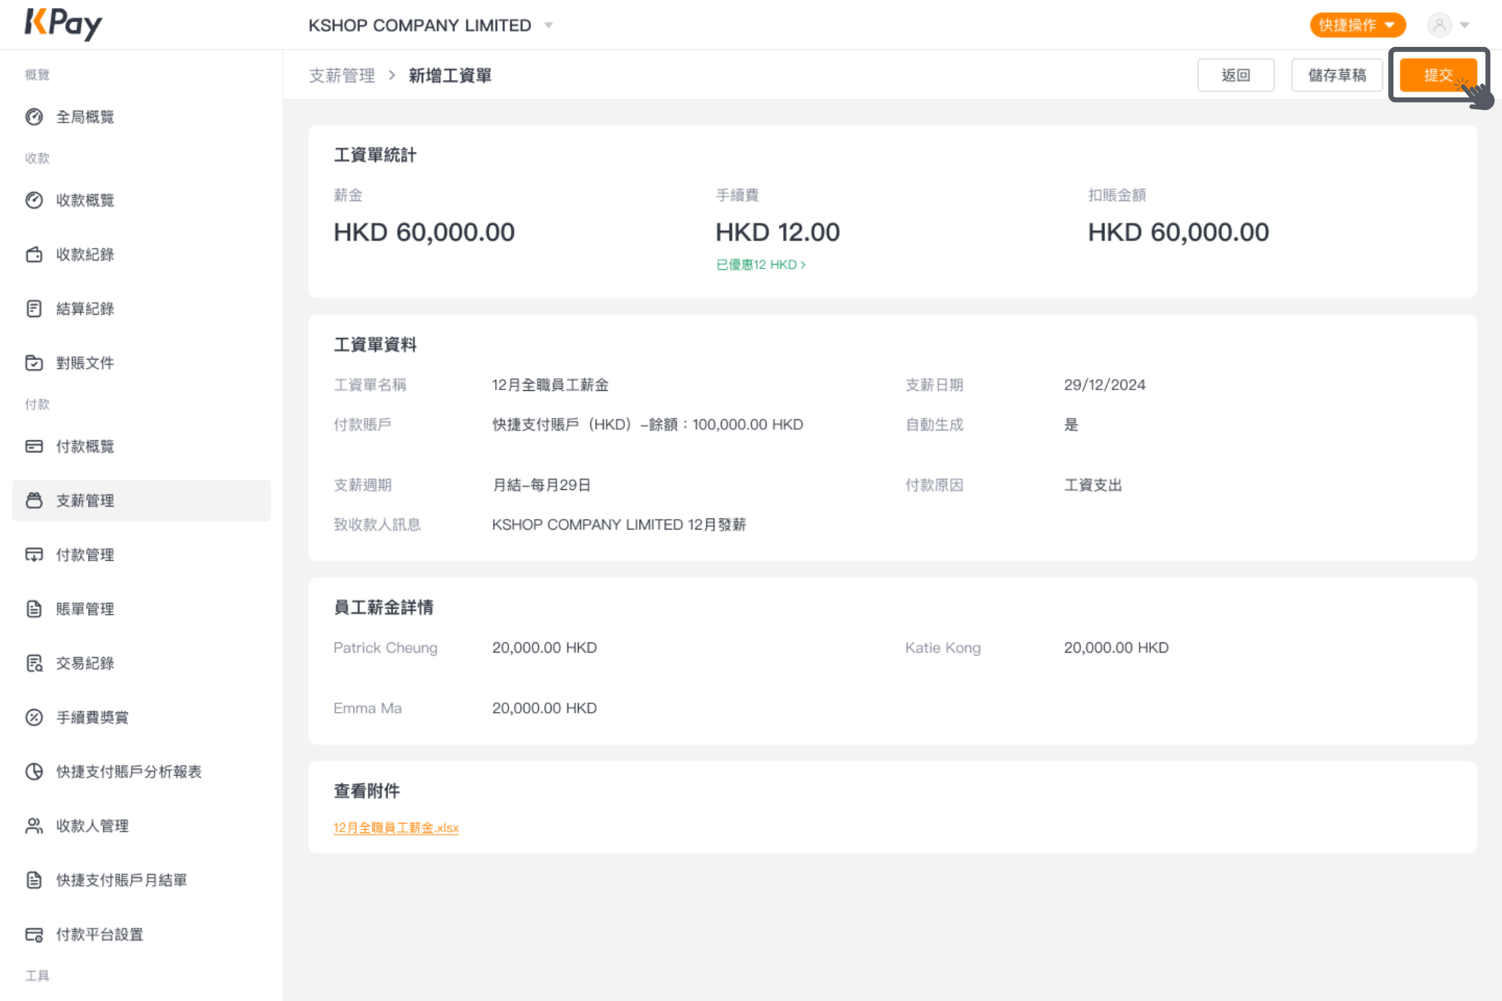Click the 快捷支付賬戶分析報表 pie chart icon
1502x1001 pixels.
34,771
